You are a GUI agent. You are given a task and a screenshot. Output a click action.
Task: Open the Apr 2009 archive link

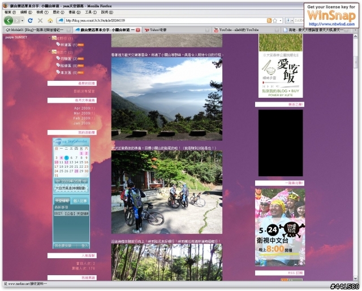84,108
